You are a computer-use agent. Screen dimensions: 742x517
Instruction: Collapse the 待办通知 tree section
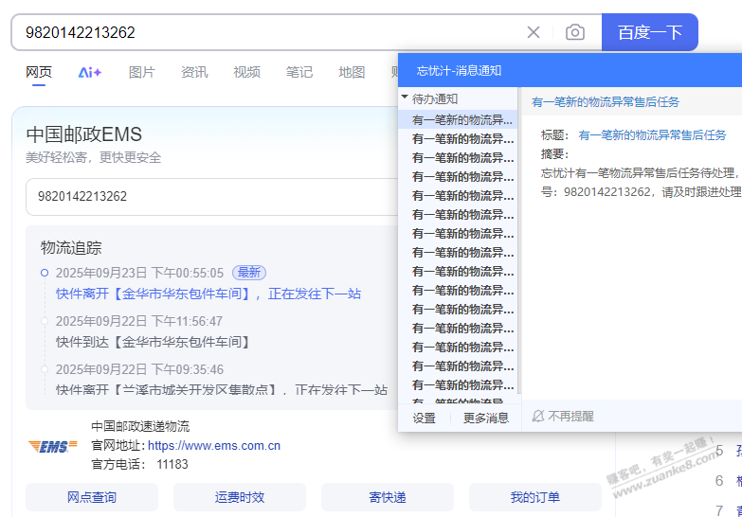point(405,97)
